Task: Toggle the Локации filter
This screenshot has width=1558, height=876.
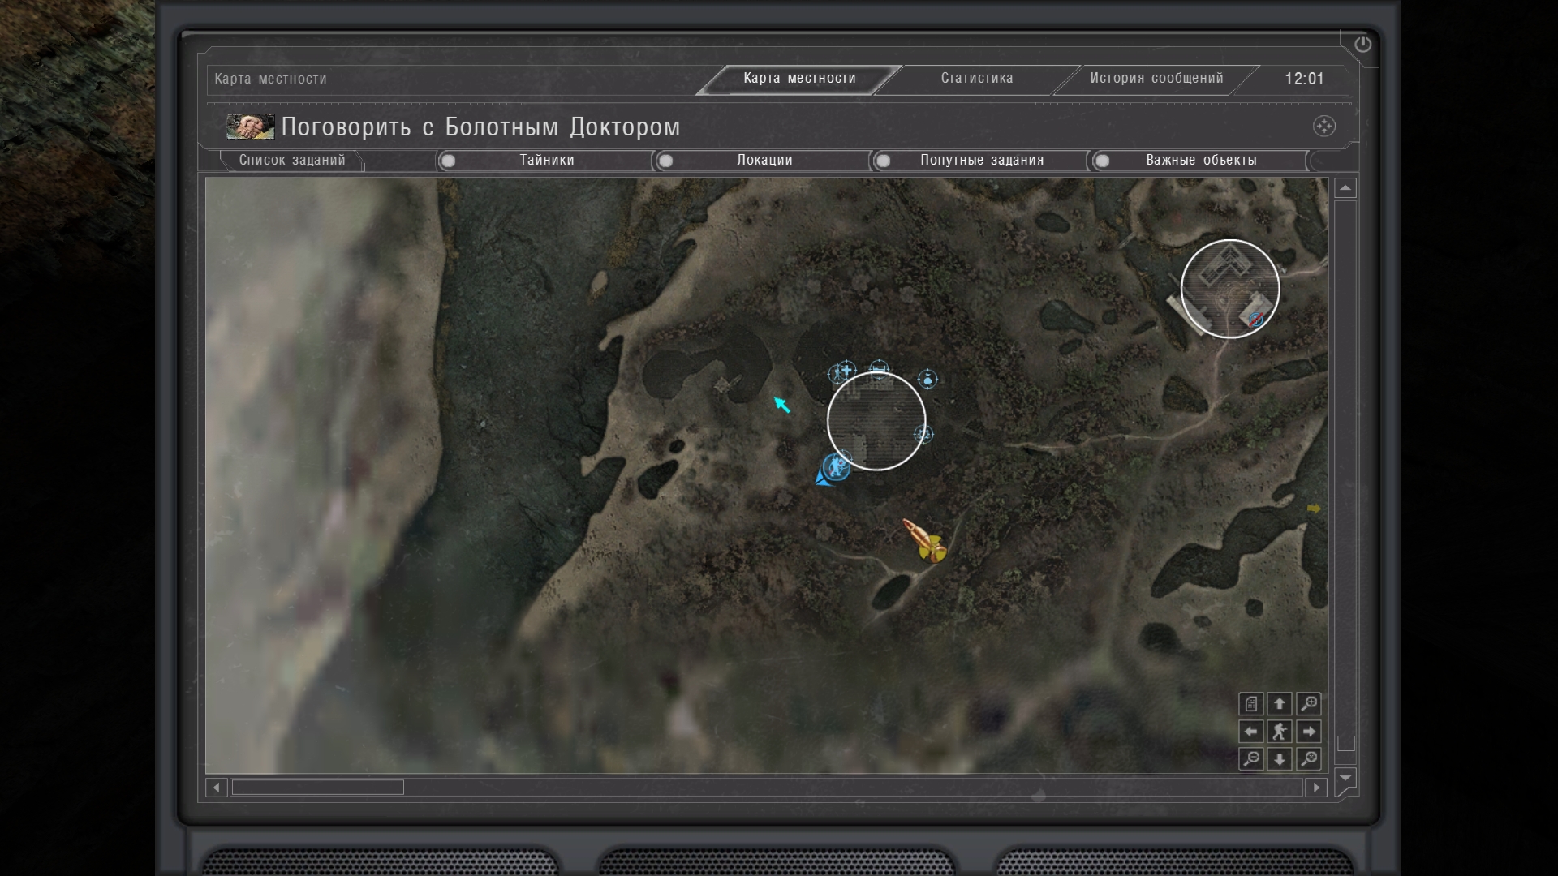Action: click(666, 161)
